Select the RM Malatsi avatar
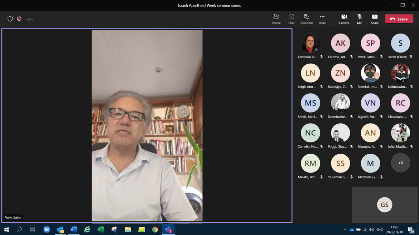 pos(310,163)
